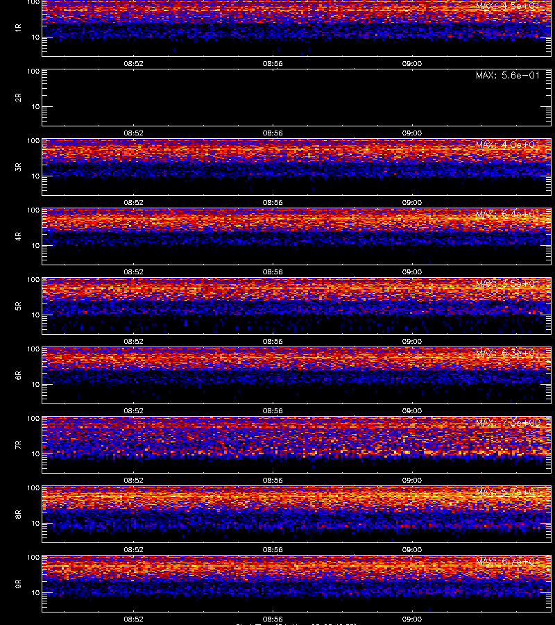Click the empty black 2R spectrogram plot
The image size is (555, 625).
coord(297,98)
